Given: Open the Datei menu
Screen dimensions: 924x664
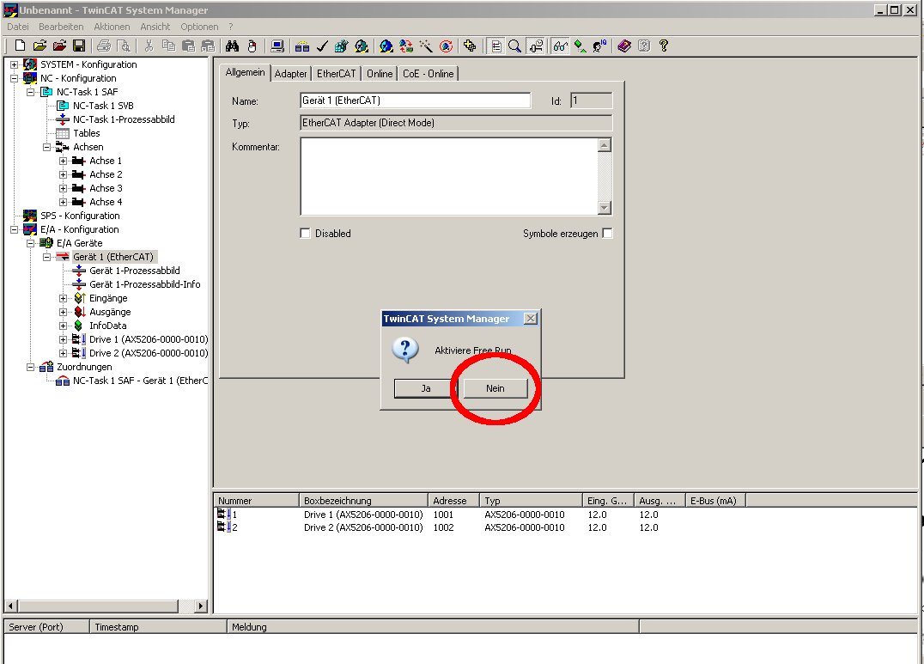Looking at the screenshot, I should (x=18, y=27).
